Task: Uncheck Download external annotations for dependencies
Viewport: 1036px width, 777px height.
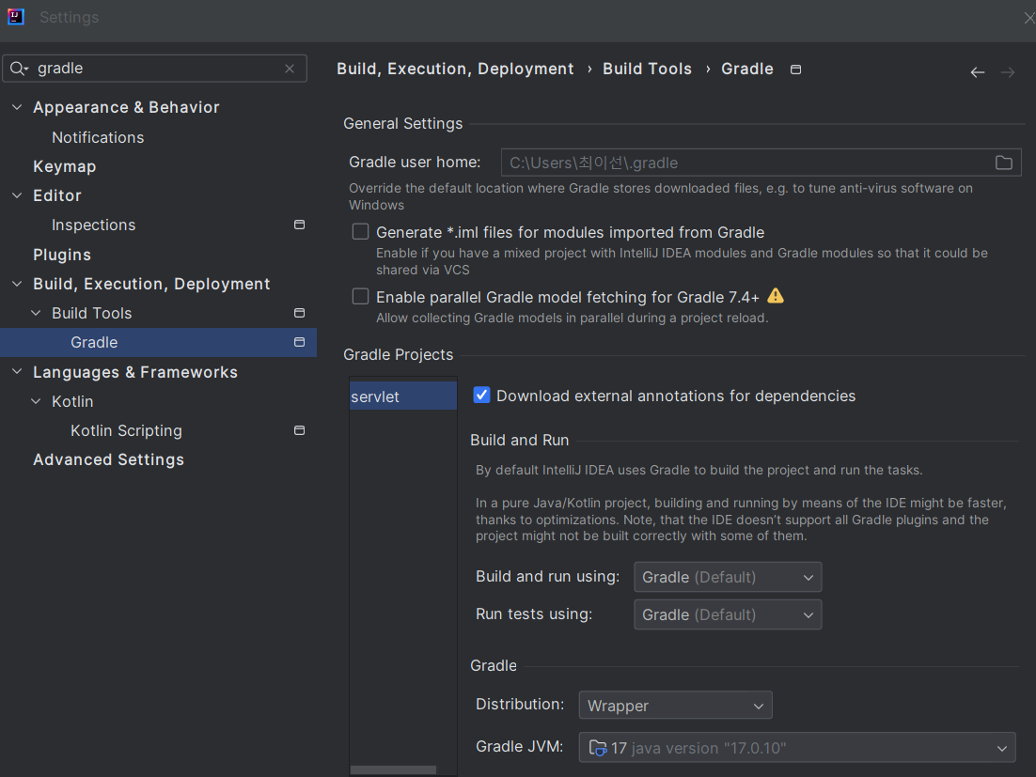Action: [481, 396]
